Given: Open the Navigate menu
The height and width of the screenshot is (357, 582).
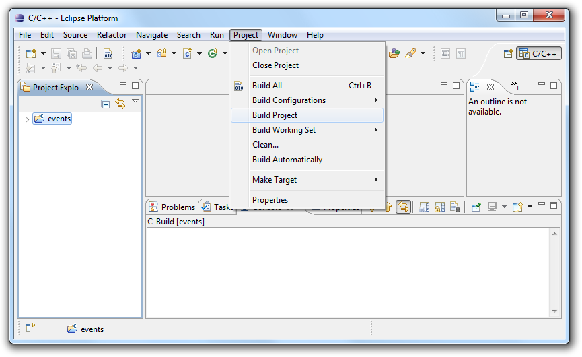Looking at the screenshot, I should tap(152, 35).
